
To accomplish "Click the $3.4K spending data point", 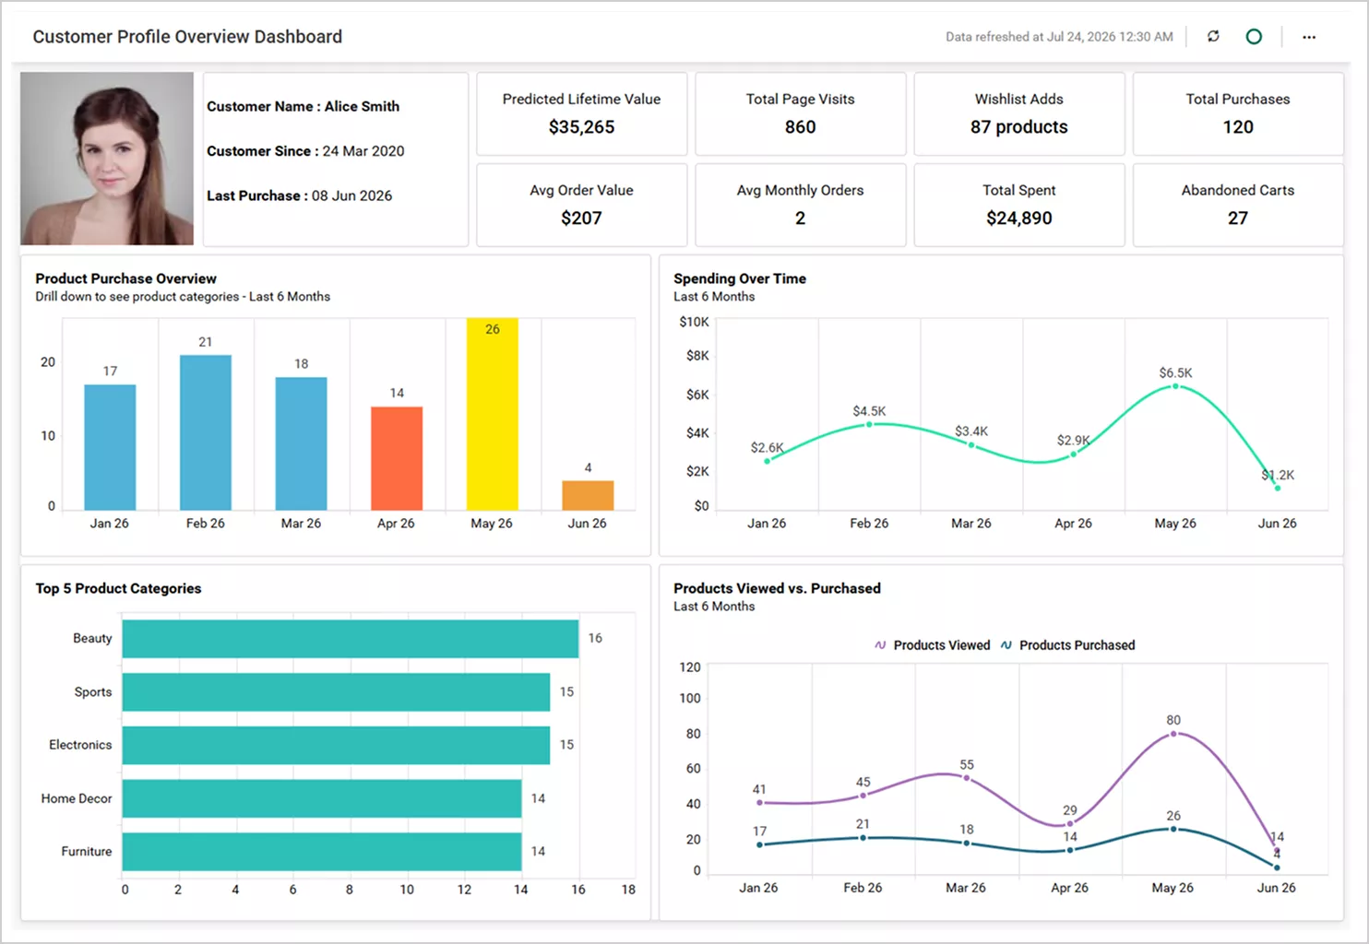I will click(x=971, y=445).
